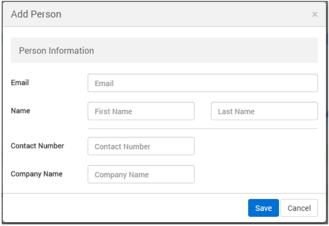The width and height of the screenshot is (329, 226).
Task: Focus the Company Name input field
Action: (x=141, y=174)
